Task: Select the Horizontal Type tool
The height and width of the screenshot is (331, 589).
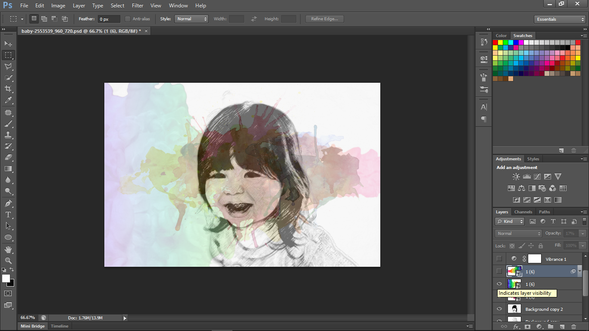Action: pyautogui.click(x=8, y=215)
